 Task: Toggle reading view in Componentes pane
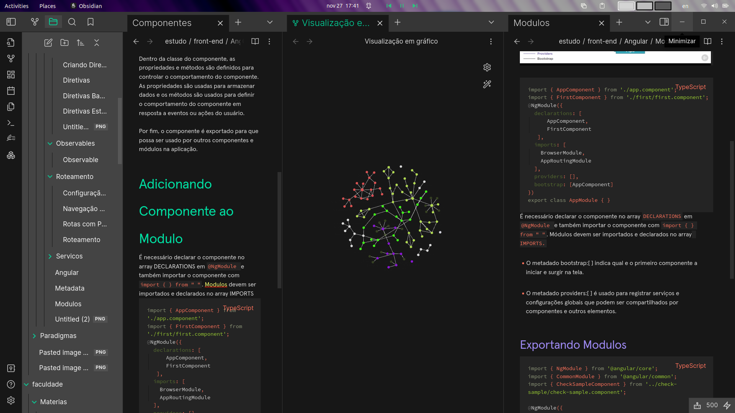(255, 41)
